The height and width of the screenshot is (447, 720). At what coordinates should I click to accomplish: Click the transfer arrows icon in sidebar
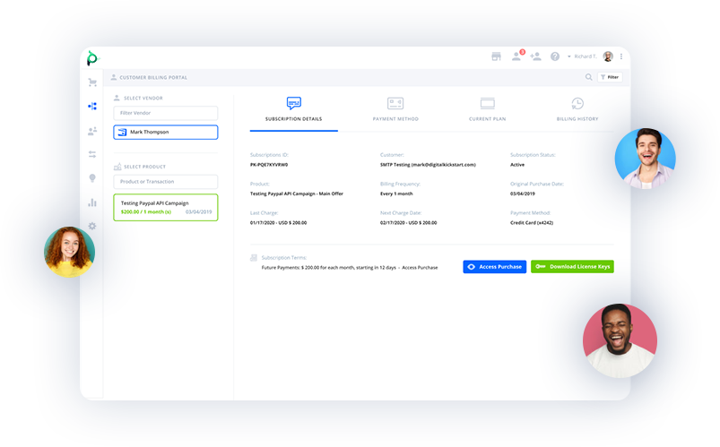point(91,154)
